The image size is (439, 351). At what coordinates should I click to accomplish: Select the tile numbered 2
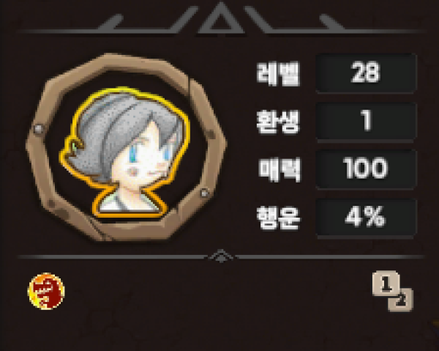coord(402,301)
